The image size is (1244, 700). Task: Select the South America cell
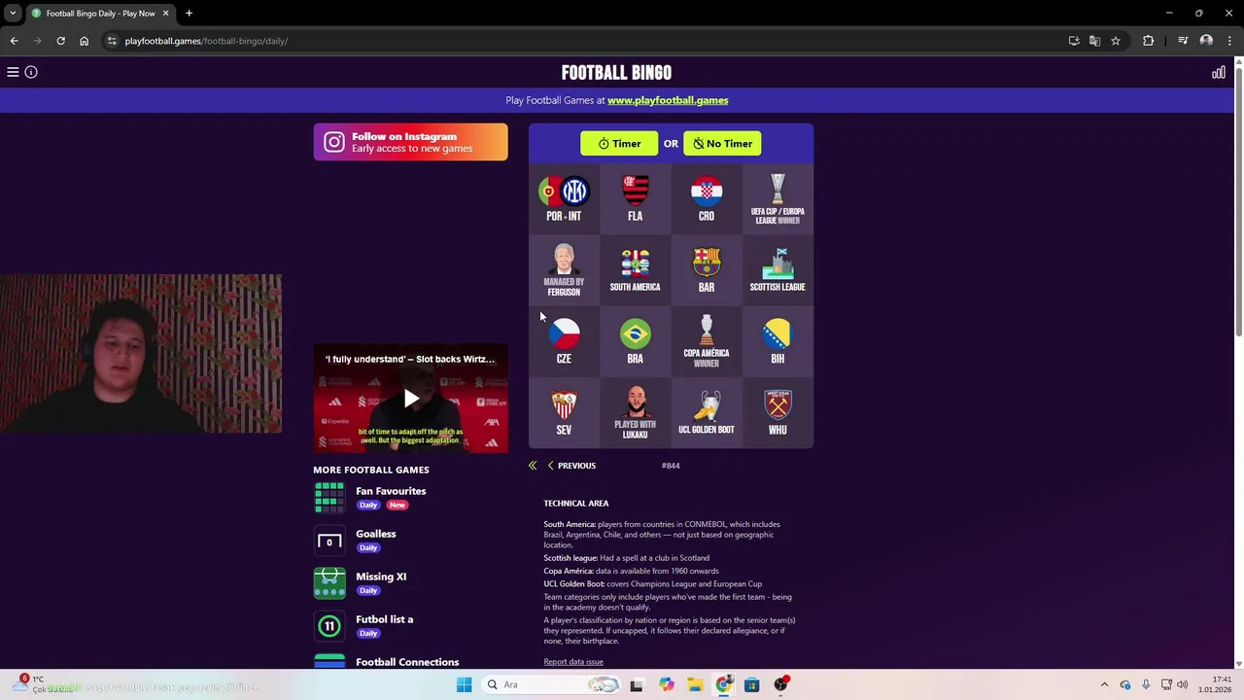click(636, 269)
